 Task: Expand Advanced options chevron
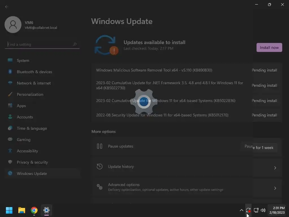pyautogui.click(x=275, y=188)
